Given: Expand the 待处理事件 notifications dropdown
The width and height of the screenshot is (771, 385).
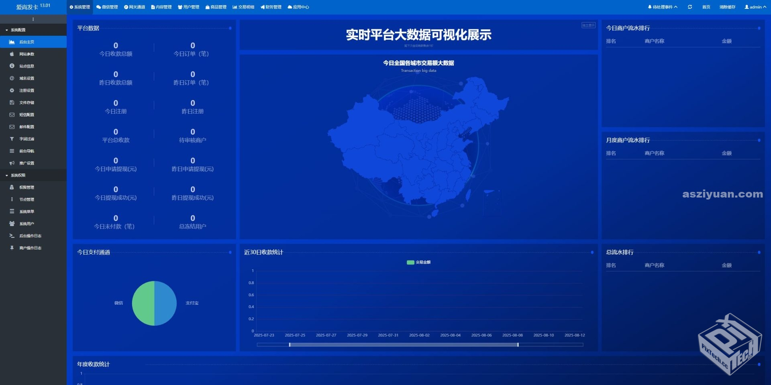Looking at the screenshot, I should click(x=663, y=7).
